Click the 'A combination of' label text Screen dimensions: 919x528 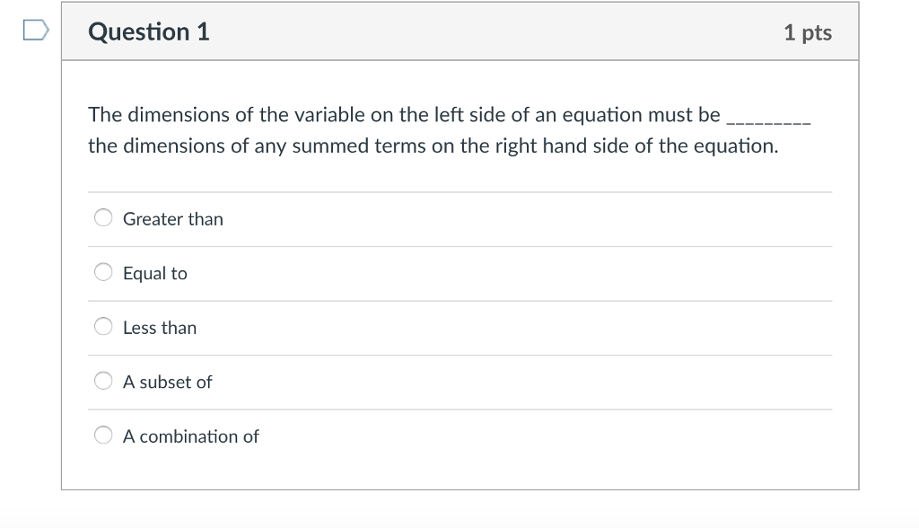[190, 436]
